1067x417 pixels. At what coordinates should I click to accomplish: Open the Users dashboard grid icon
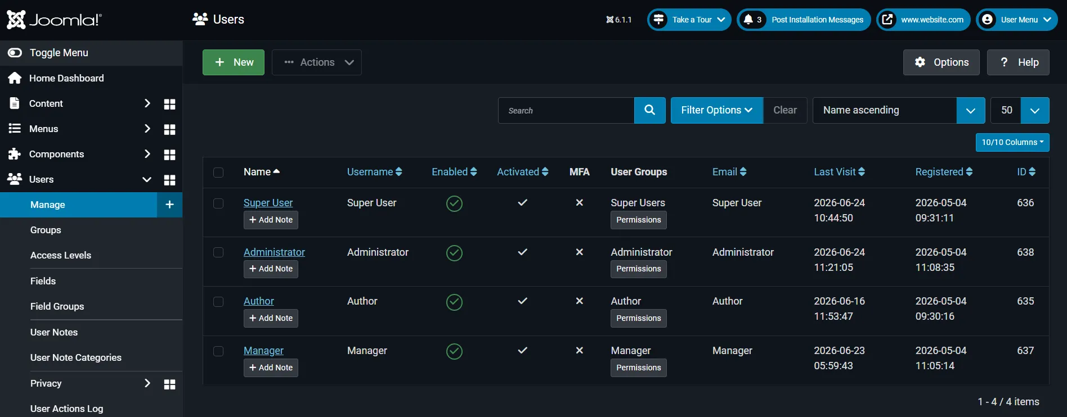(169, 180)
